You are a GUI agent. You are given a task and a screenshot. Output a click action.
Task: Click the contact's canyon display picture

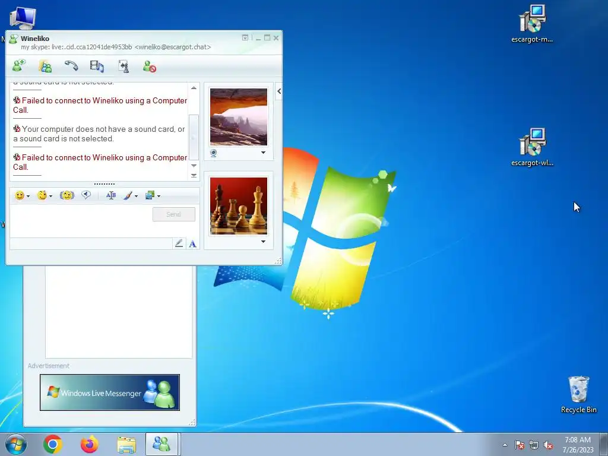(x=239, y=117)
